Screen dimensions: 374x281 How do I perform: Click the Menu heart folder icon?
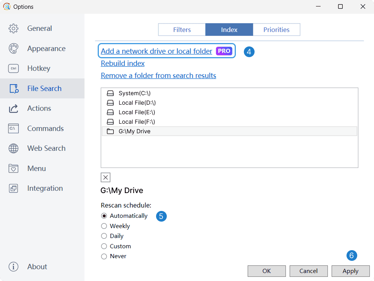pos(13,168)
